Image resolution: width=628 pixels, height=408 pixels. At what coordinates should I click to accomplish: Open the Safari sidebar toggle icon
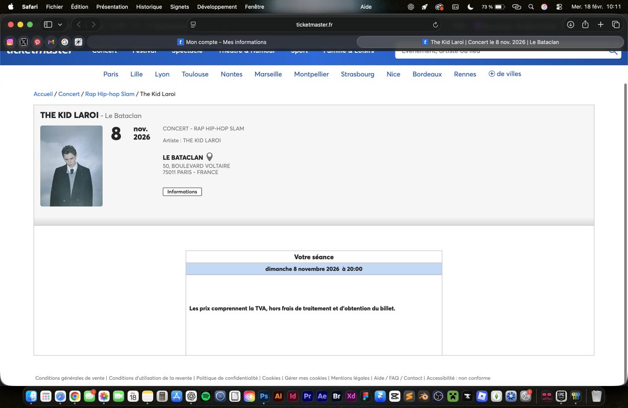48,25
